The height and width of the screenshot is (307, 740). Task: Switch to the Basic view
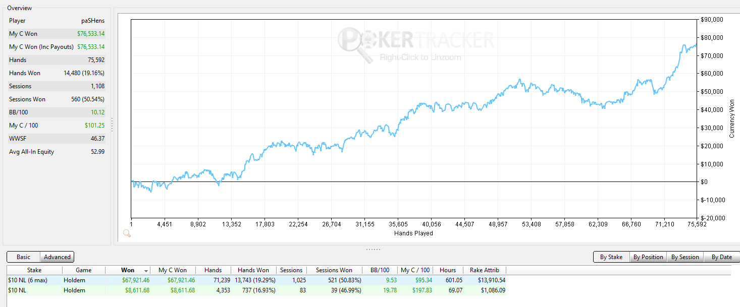click(23, 257)
